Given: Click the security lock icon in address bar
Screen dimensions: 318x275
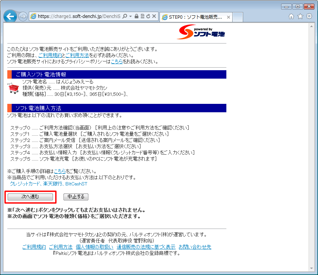Looking at the screenshot, I should click(136, 16).
